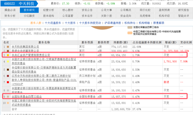Click the color swatch beside 中天科技集团有限公司
Image resolution: width=193 pixels, height=115 pixels.
pyautogui.click(x=8, y=47)
